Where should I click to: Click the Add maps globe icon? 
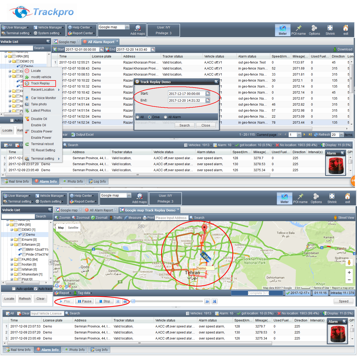click(138, 28)
